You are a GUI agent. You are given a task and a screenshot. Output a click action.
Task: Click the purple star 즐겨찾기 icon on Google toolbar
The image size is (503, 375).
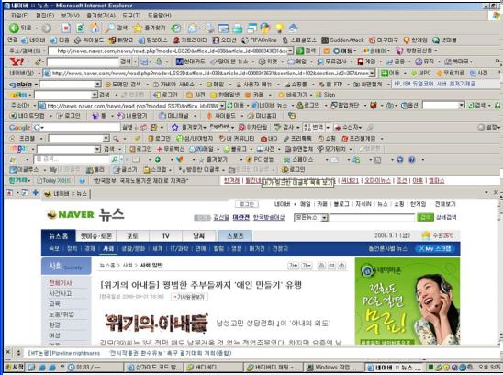click(174, 128)
